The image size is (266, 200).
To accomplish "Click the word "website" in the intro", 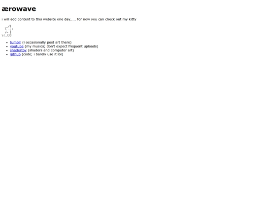I will (49, 19).
